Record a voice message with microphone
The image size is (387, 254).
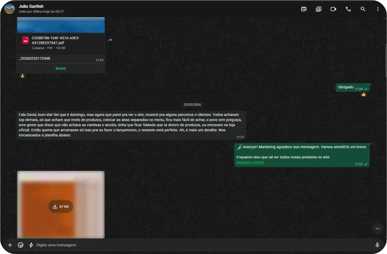pyautogui.click(x=377, y=245)
